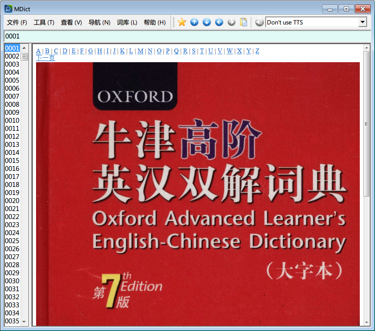Viewport: 375px width, 331px height.
Task: Select entry 0008 in word list
Action: pos(12,104)
